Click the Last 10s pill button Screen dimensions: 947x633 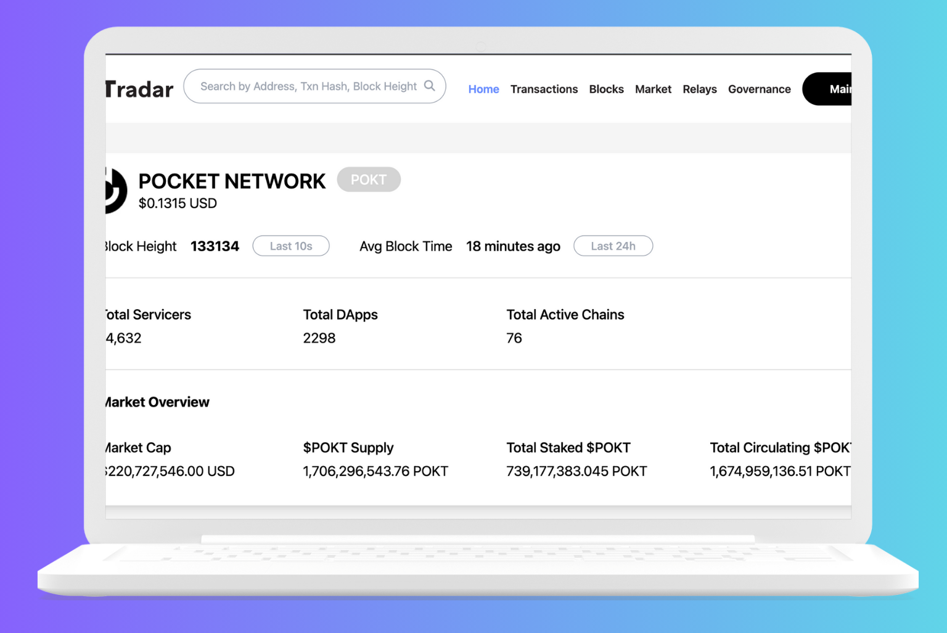(x=291, y=246)
